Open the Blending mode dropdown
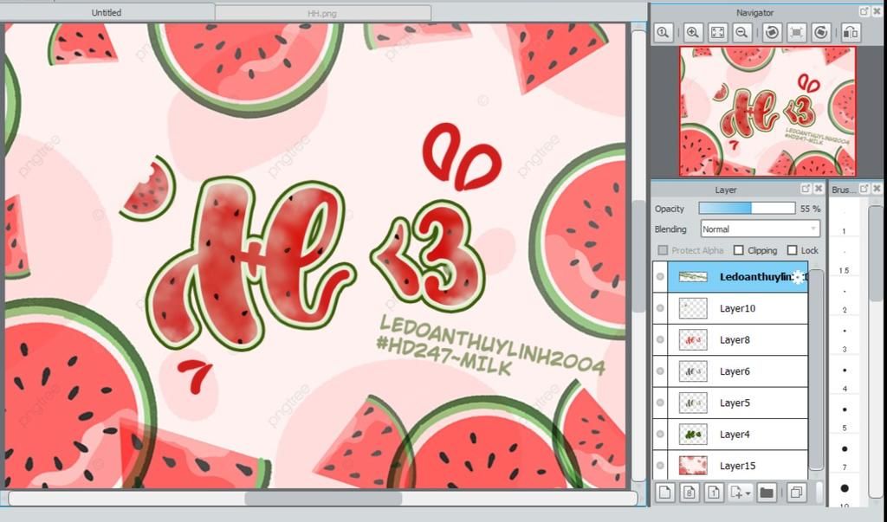 [x=760, y=229]
